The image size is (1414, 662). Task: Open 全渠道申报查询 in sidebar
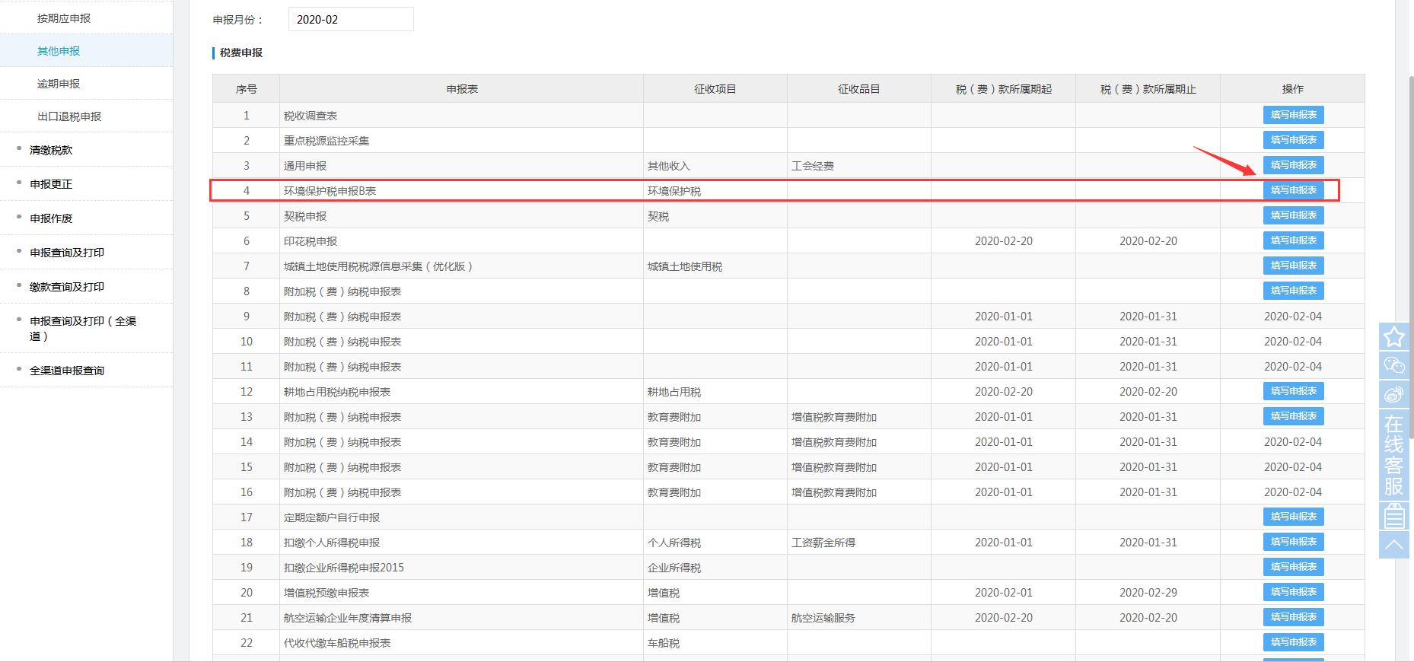67,371
